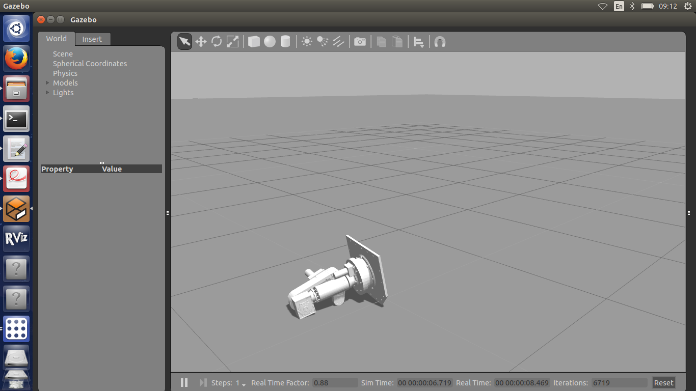The width and height of the screenshot is (696, 391).
Task: Add a directional light
Action: point(338,42)
